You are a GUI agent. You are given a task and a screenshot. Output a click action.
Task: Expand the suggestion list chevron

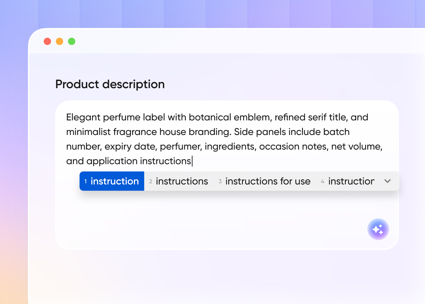[x=387, y=181]
